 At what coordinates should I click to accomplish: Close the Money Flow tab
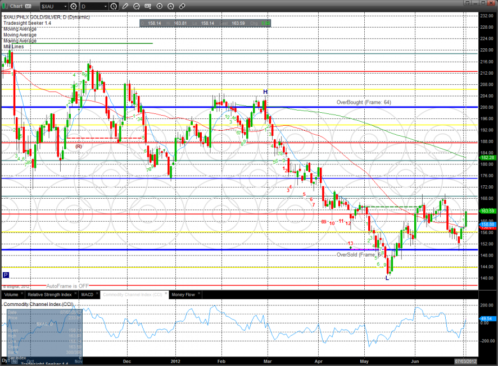click(x=200, y=294)
